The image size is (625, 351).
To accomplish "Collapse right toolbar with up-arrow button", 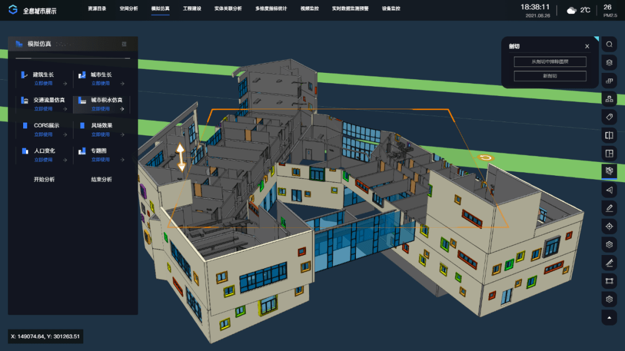I will [x=609, y=317].
